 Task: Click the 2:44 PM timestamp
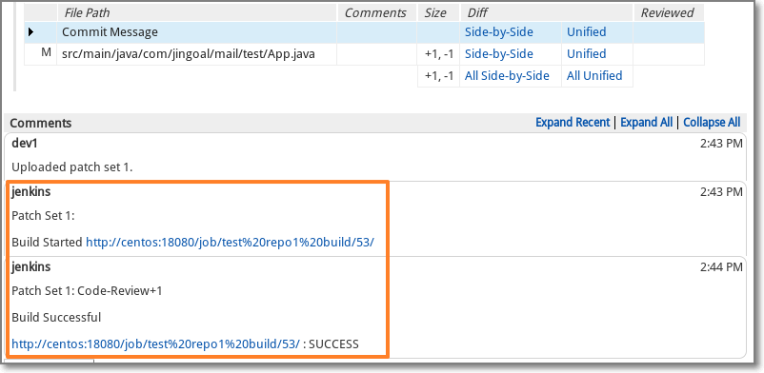(721, 266)
